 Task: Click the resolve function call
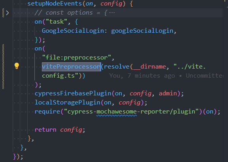click(x=117, y=67)
